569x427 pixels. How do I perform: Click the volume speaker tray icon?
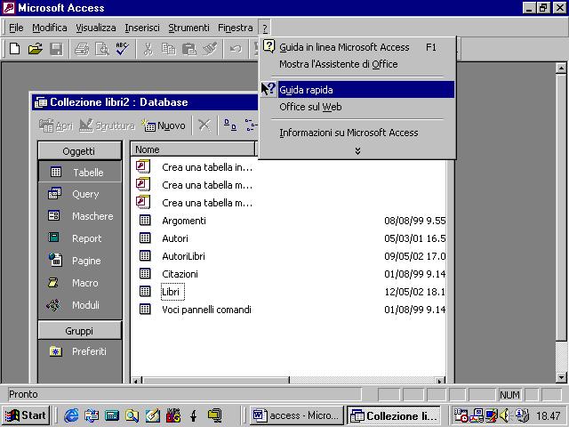point(504,415)
